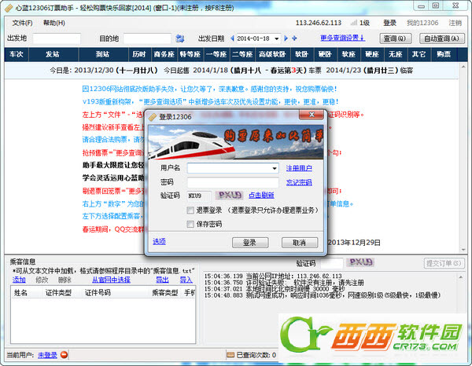Click the IP address 113.246.62.113 text
The image size is (472, 366).
point(319,23)
